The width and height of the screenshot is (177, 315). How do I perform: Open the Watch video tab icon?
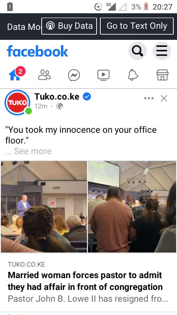[x=104, y=75]
